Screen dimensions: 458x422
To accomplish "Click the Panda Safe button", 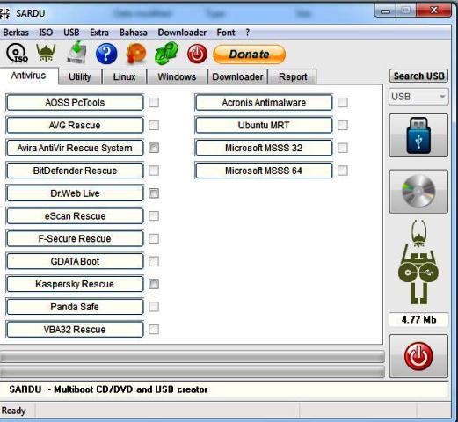I will pos(75,307).
